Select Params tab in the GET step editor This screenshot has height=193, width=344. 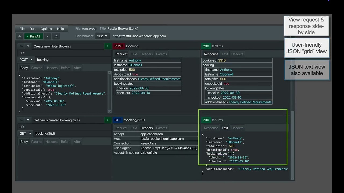coord(37,142)
